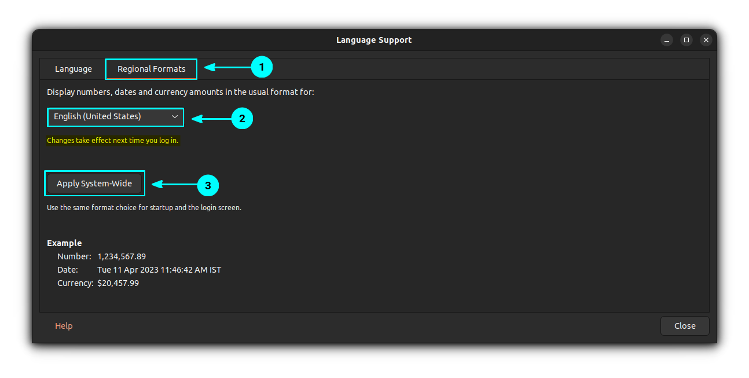Click the circled number 2 annotation
Image resolution: width=749 pixels, height=378 pixels.
click(242, 118)
